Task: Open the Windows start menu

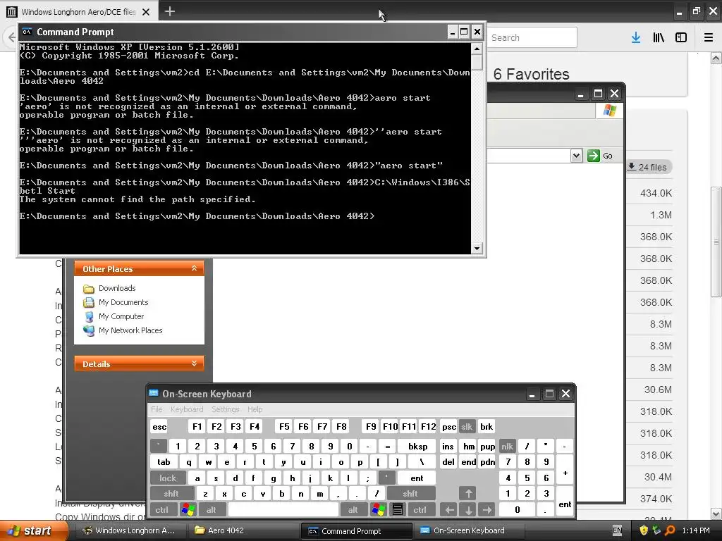Action: pos(33,530)
